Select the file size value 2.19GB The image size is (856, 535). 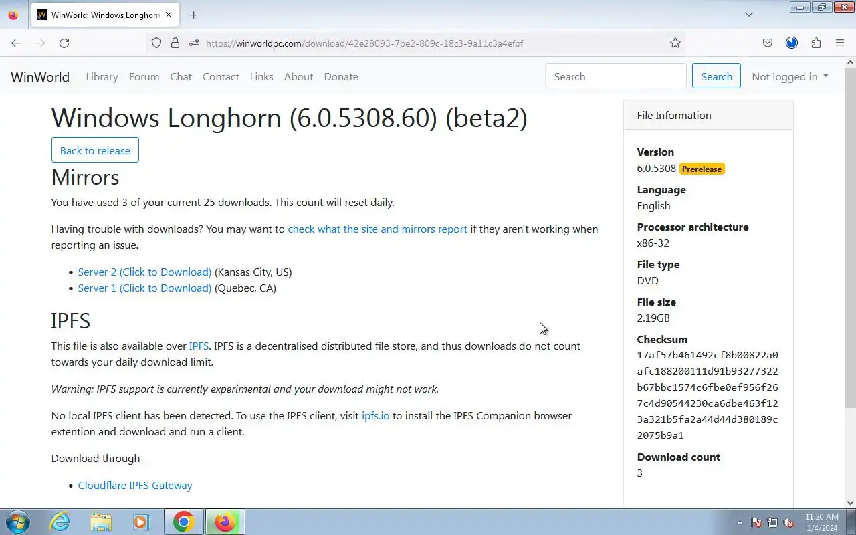653,318
